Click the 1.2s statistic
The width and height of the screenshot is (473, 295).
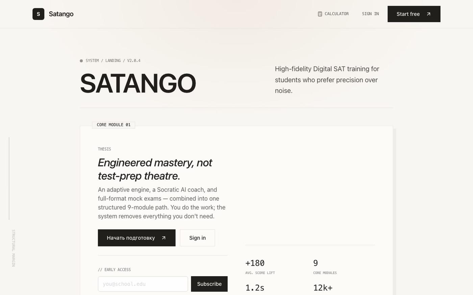(x=255, y=288)
